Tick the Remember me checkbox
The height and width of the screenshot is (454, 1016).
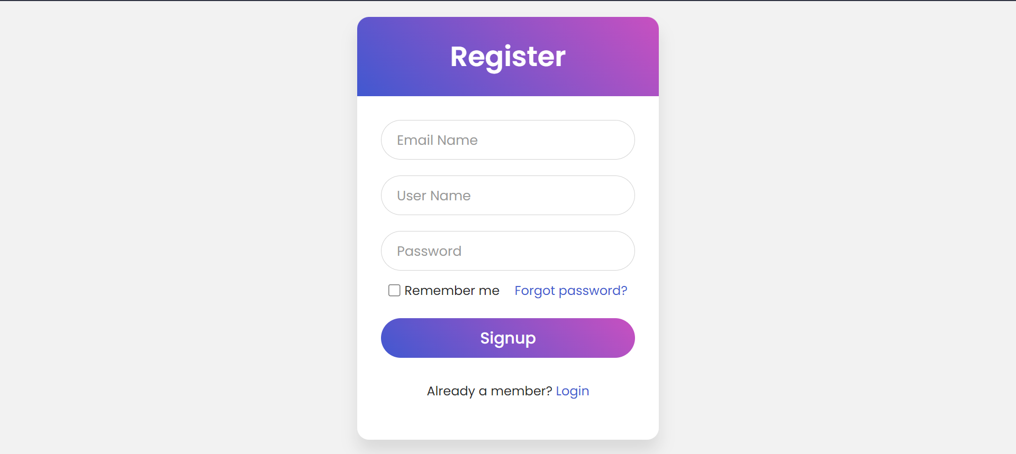tap(394, 290)
